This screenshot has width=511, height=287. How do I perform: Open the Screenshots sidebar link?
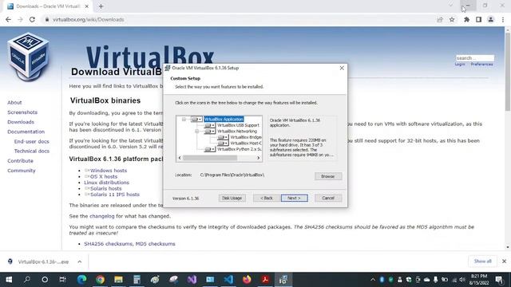(22, 112)
